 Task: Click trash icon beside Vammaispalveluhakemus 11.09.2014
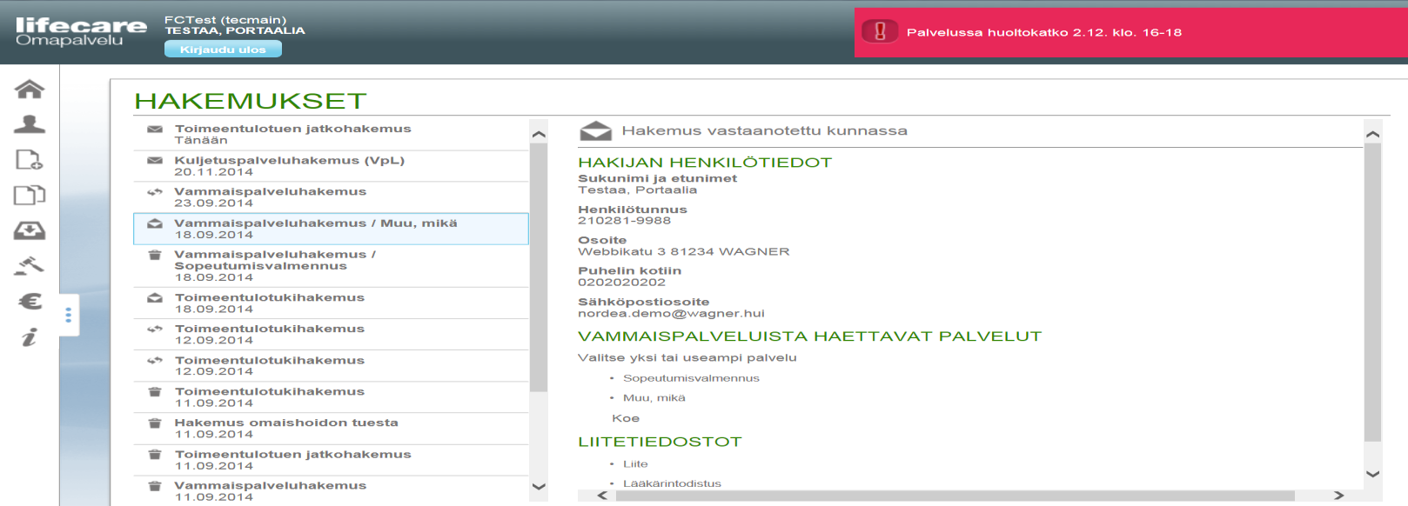pos(155,486)
